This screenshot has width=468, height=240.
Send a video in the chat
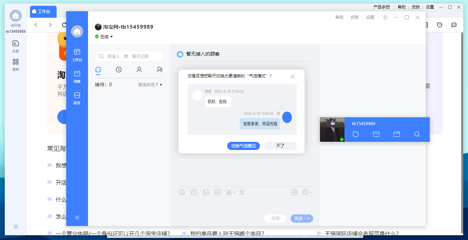218,192
